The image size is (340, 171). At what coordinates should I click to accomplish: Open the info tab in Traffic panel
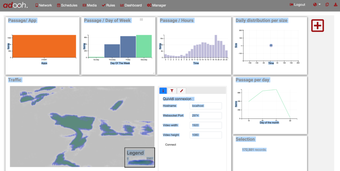click(x=163, y=91)
